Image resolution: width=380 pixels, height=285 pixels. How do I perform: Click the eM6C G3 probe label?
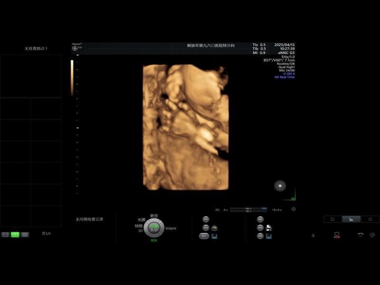tap(286, 53)
